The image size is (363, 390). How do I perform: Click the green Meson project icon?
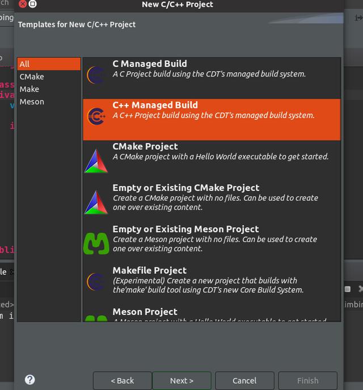pos(96,243)
